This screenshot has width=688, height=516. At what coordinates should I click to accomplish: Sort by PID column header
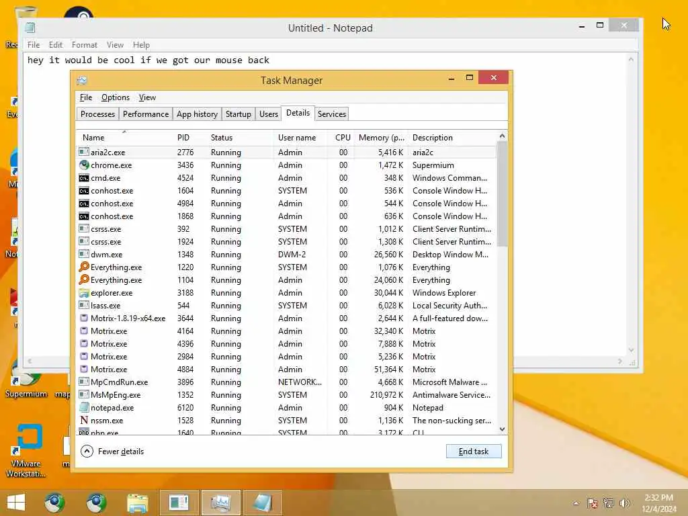189,137
